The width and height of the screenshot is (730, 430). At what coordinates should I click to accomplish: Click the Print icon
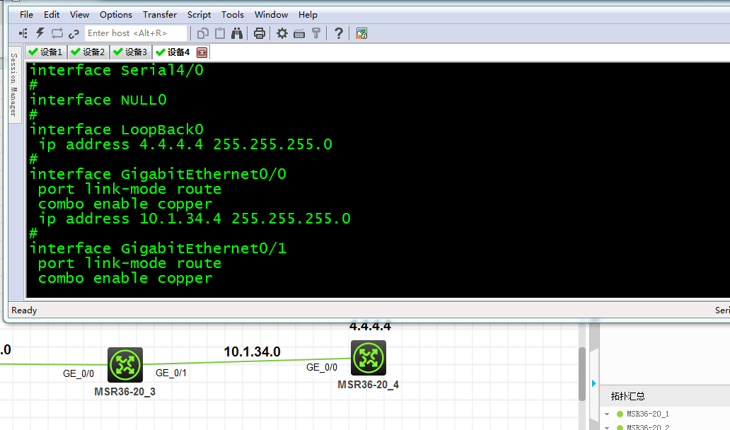click(x=260, y=33)
